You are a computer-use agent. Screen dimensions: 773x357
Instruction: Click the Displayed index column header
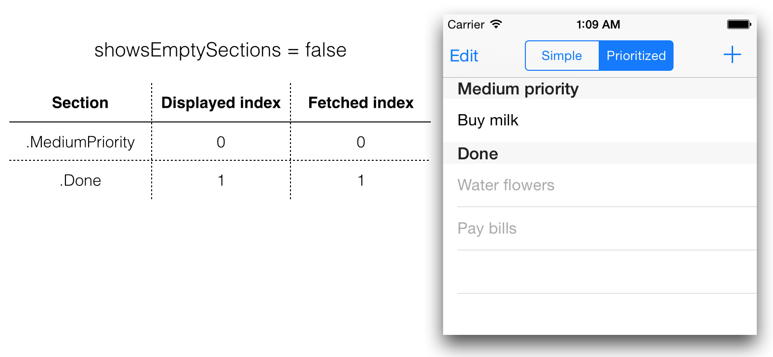[x=221, y=103]
